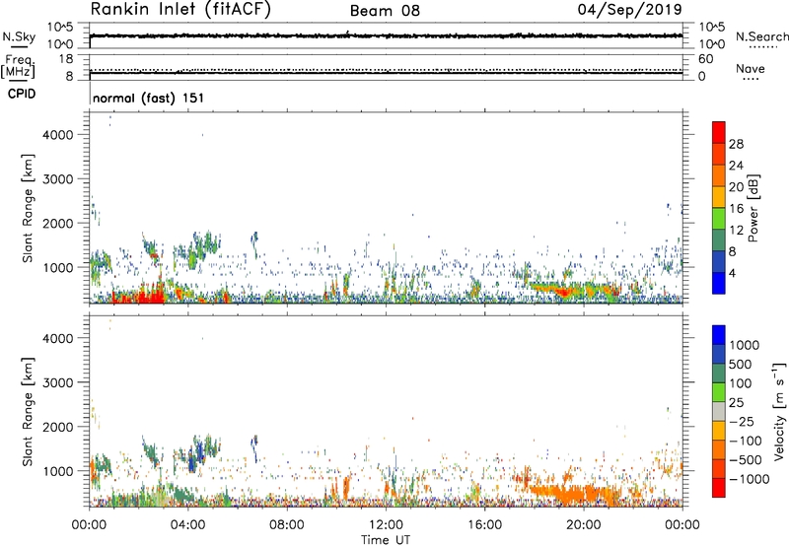
Task: Click the "Slant Range [km]" label of velocity panel
Action: pos(28,411)
